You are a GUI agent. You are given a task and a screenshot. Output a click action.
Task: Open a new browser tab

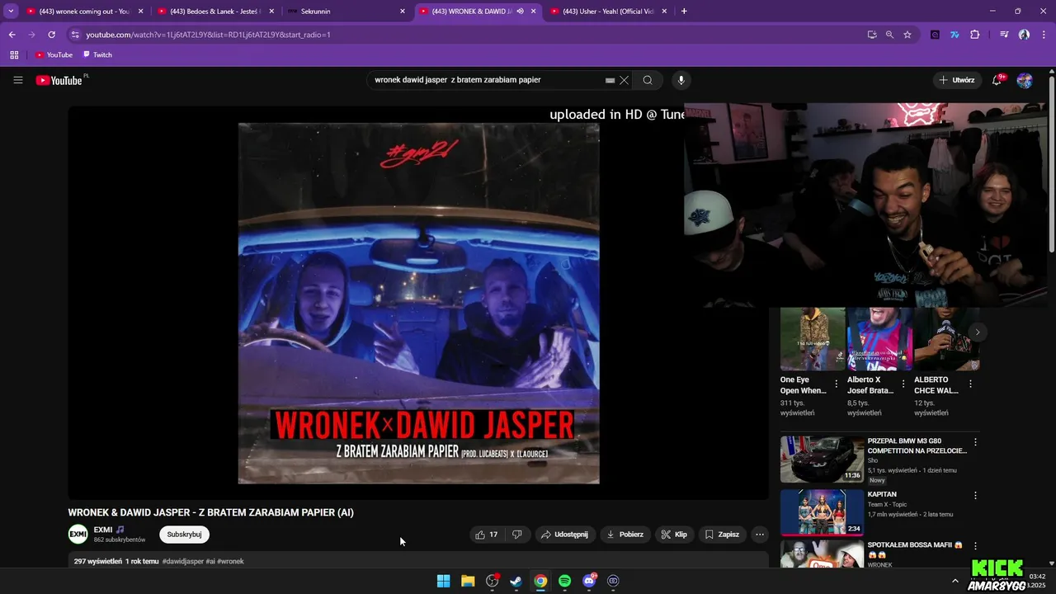point(684,11)
